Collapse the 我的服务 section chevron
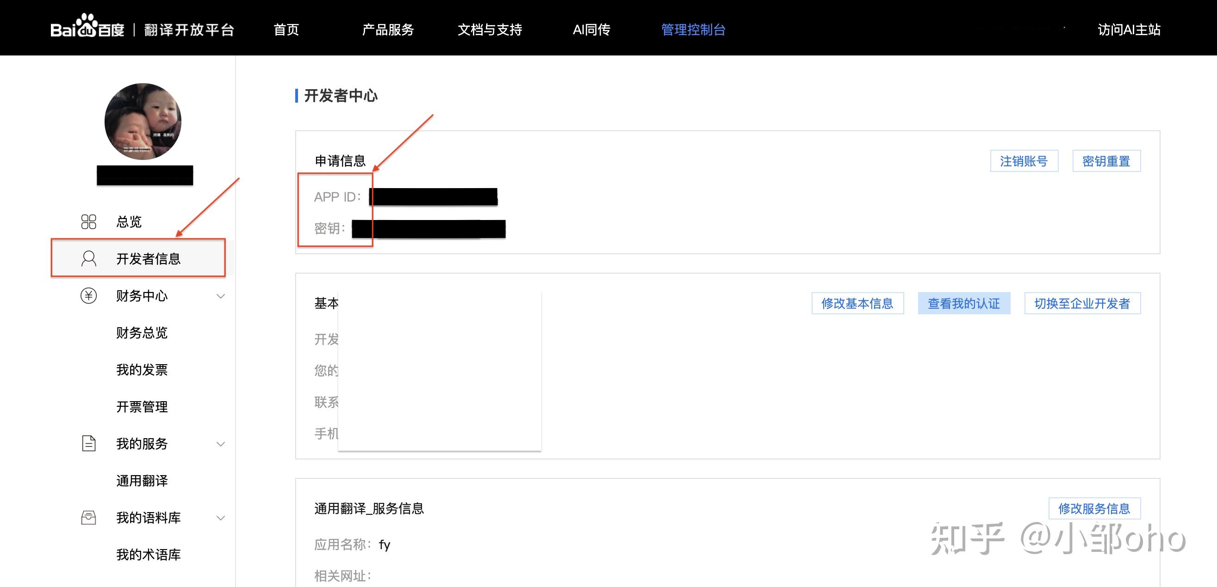The width and height of the screenshot is (1217, 587). [x=220, y=444]
